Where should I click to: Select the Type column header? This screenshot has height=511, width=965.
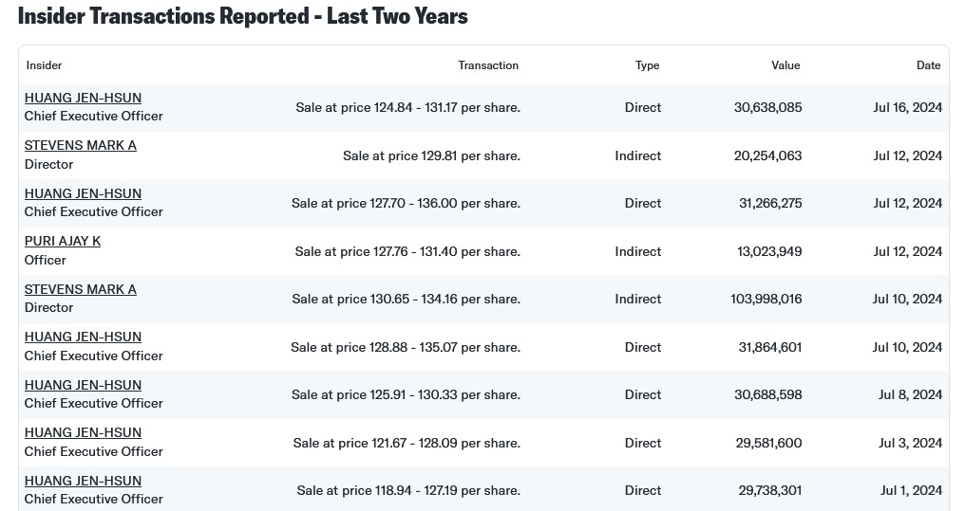pyautogui.click(x=647, y=65)
